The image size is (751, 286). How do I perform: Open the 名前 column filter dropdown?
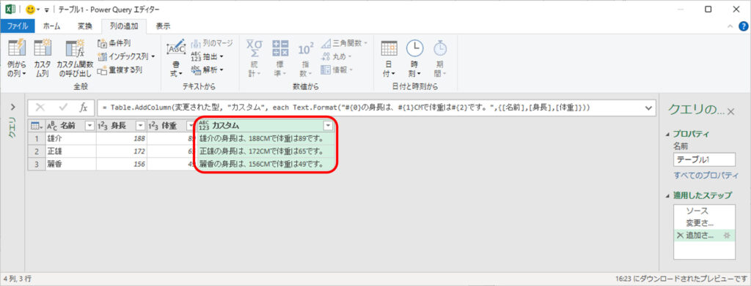(89, 126)
